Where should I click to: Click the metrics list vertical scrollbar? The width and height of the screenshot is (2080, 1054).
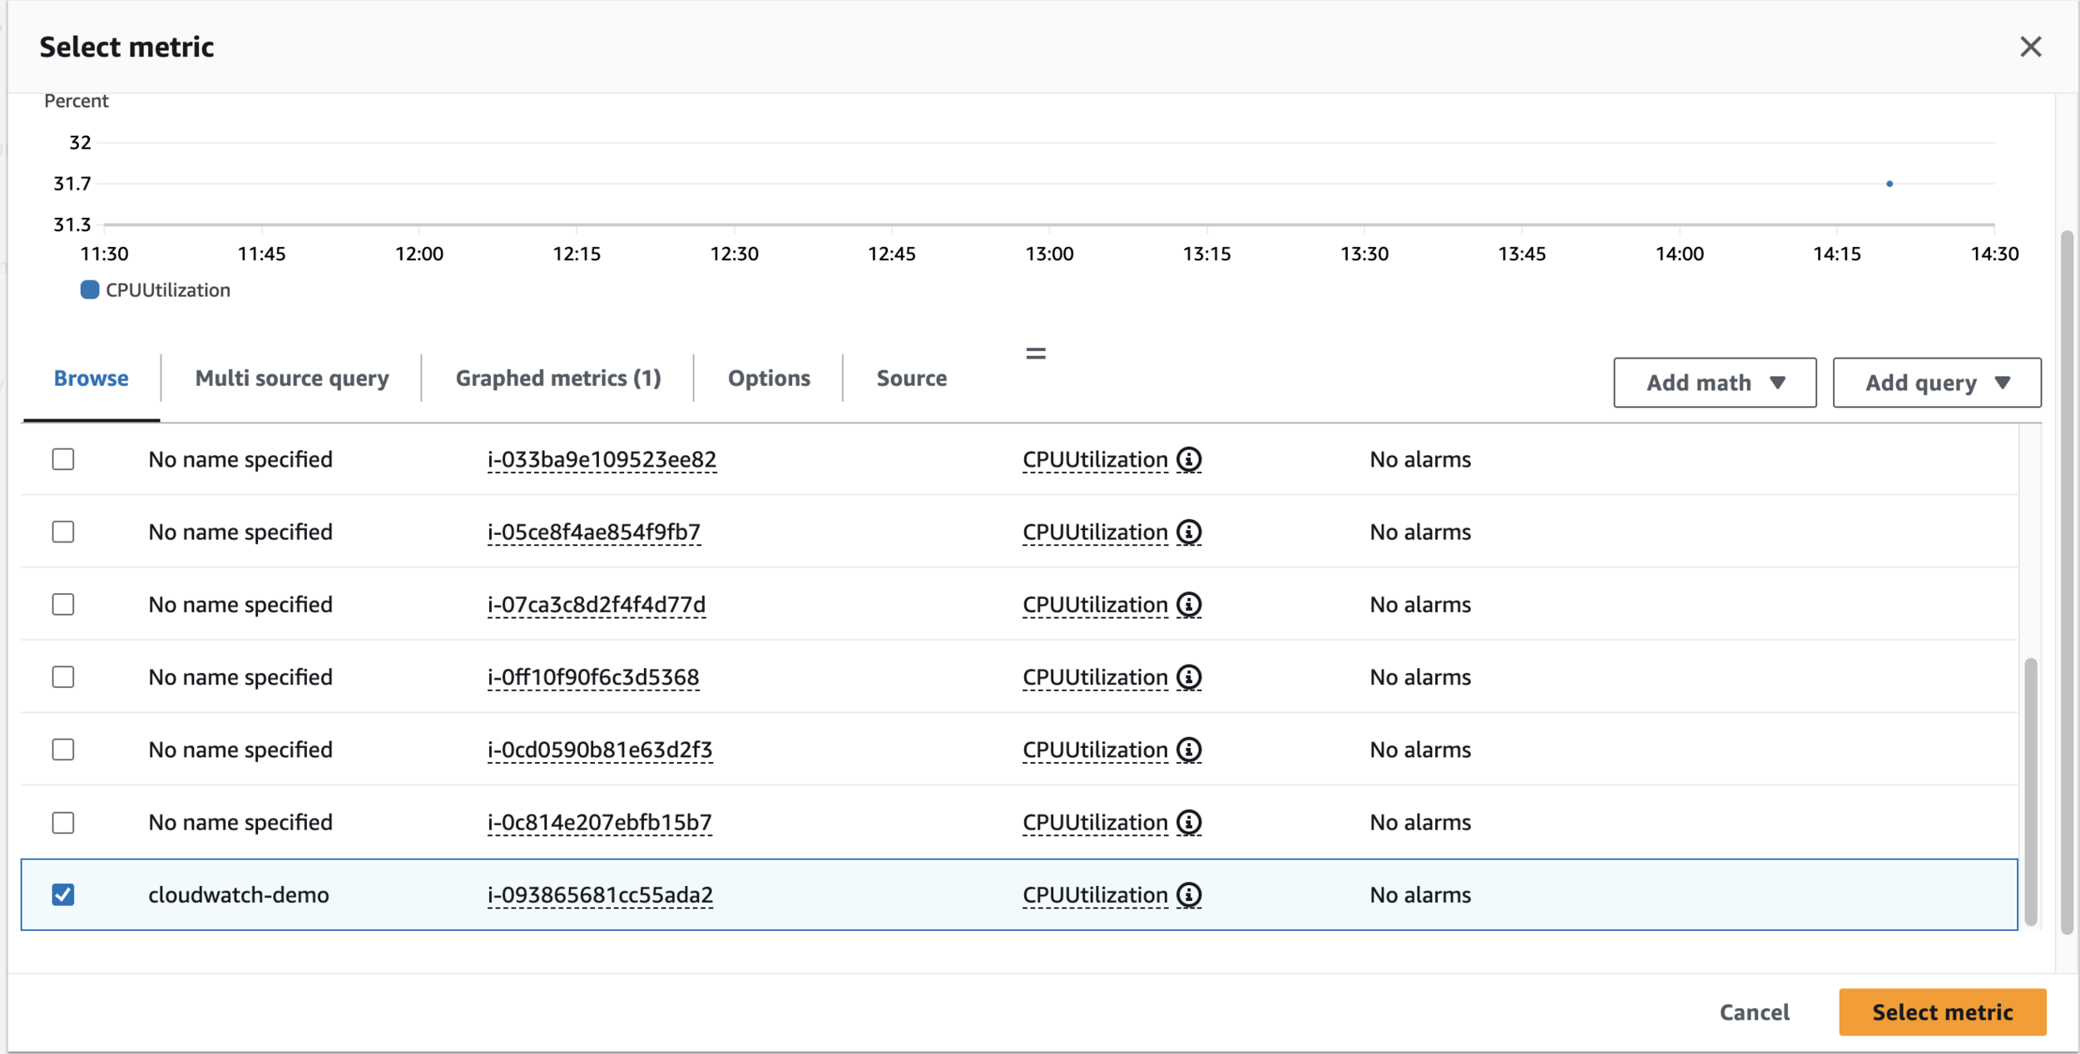(x=2030, y=790)
